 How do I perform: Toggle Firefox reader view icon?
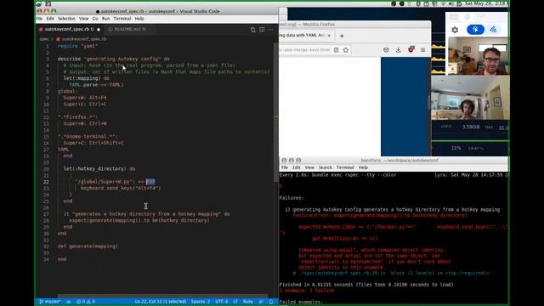337,50
